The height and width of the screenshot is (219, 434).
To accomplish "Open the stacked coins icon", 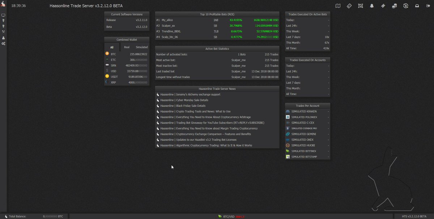I will [x=395, y=6].
